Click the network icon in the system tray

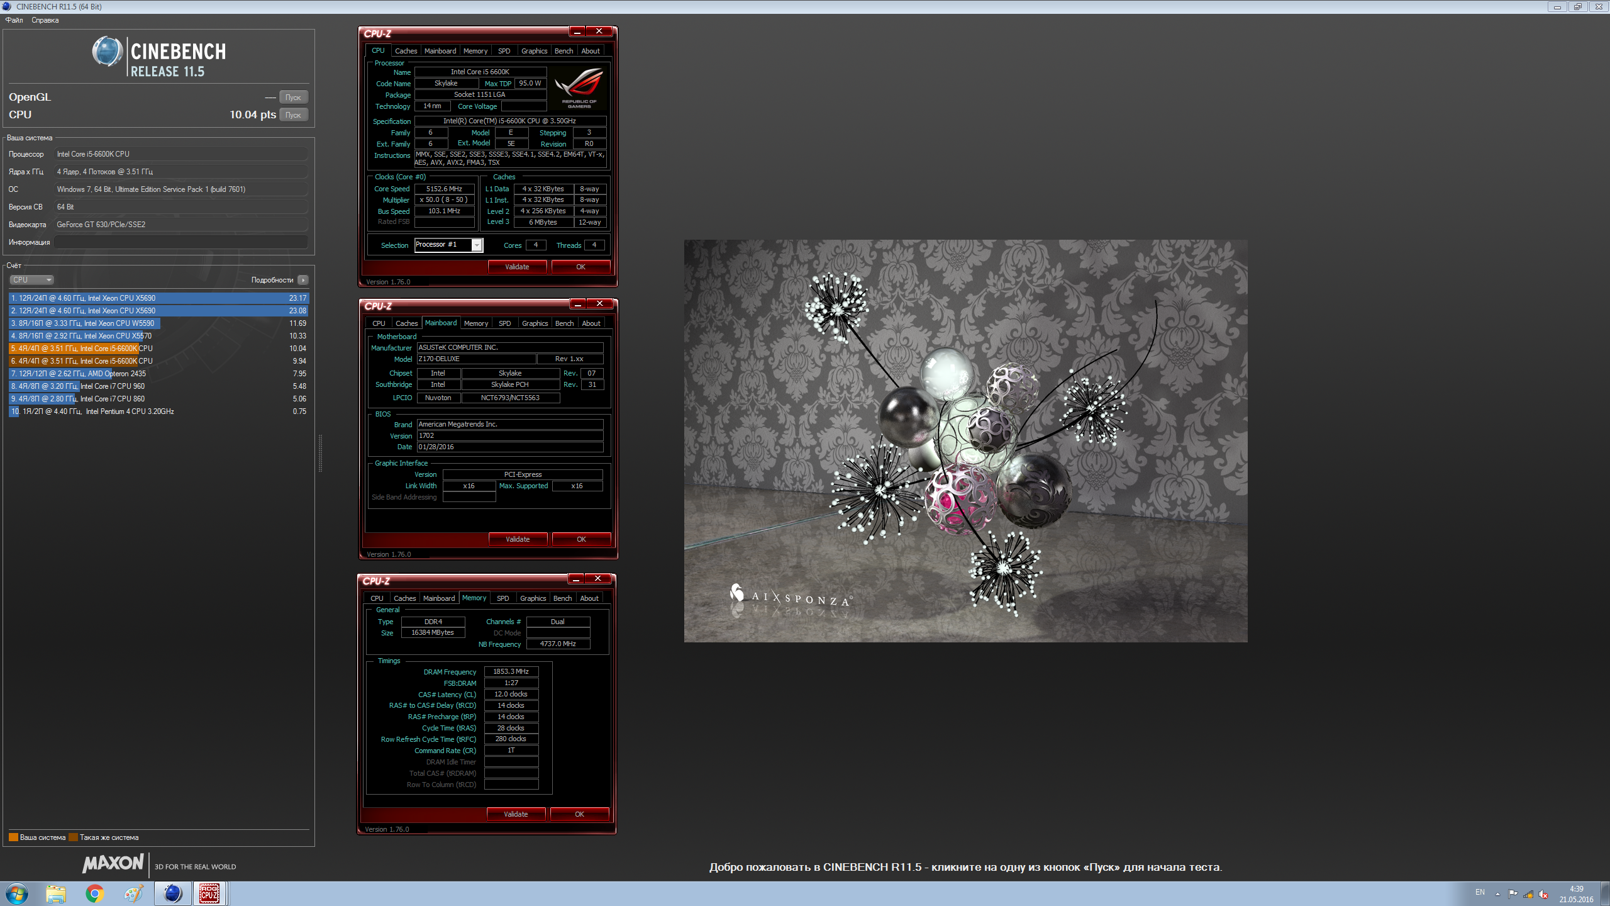pos(1528,894)
